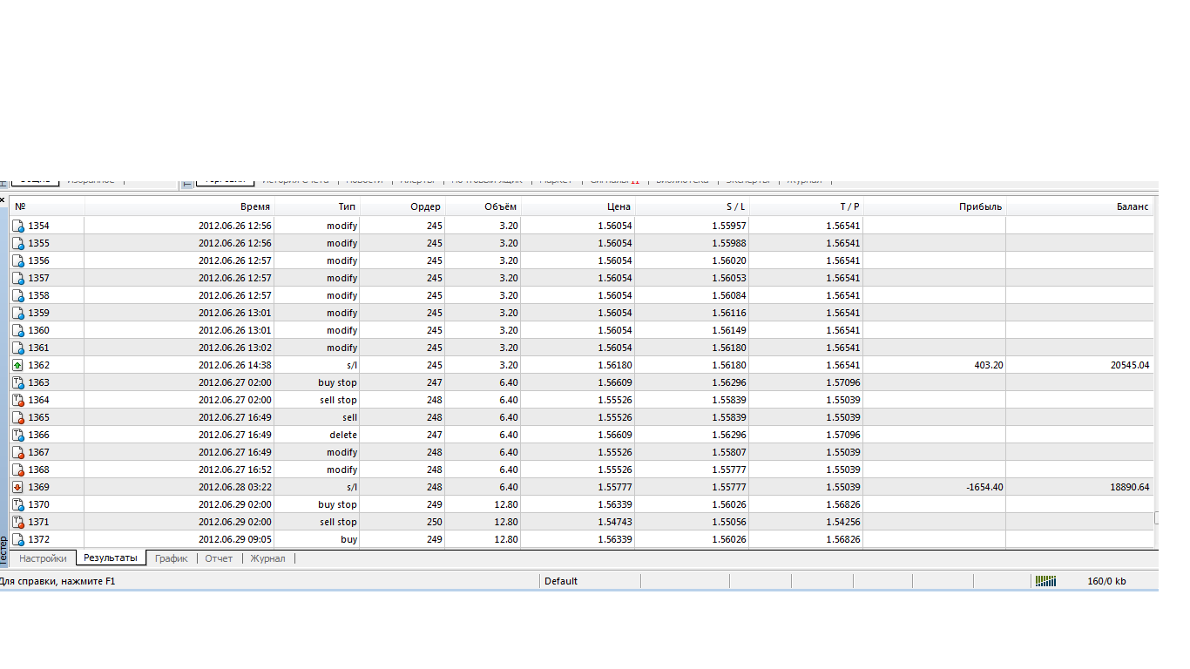Image resolution: width=1190 pixels, height=669 pixels.
Task: Click the time 2012.06.29 09:05
Action: tap(235, 539)
